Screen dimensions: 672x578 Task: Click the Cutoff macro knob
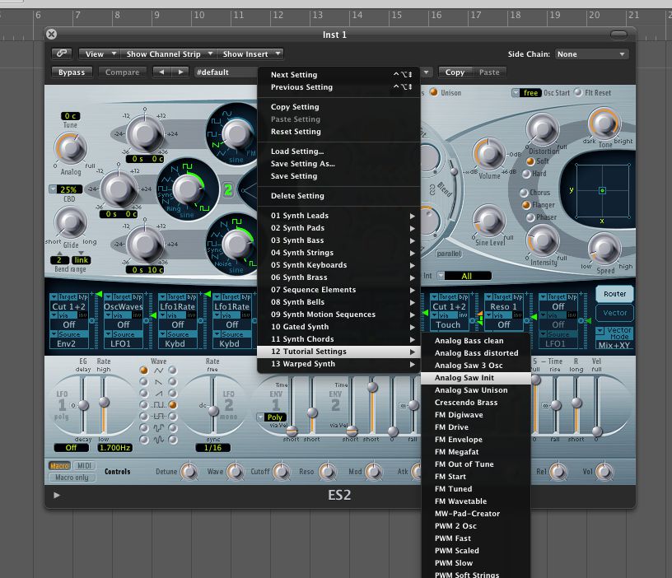click(281, 471)
